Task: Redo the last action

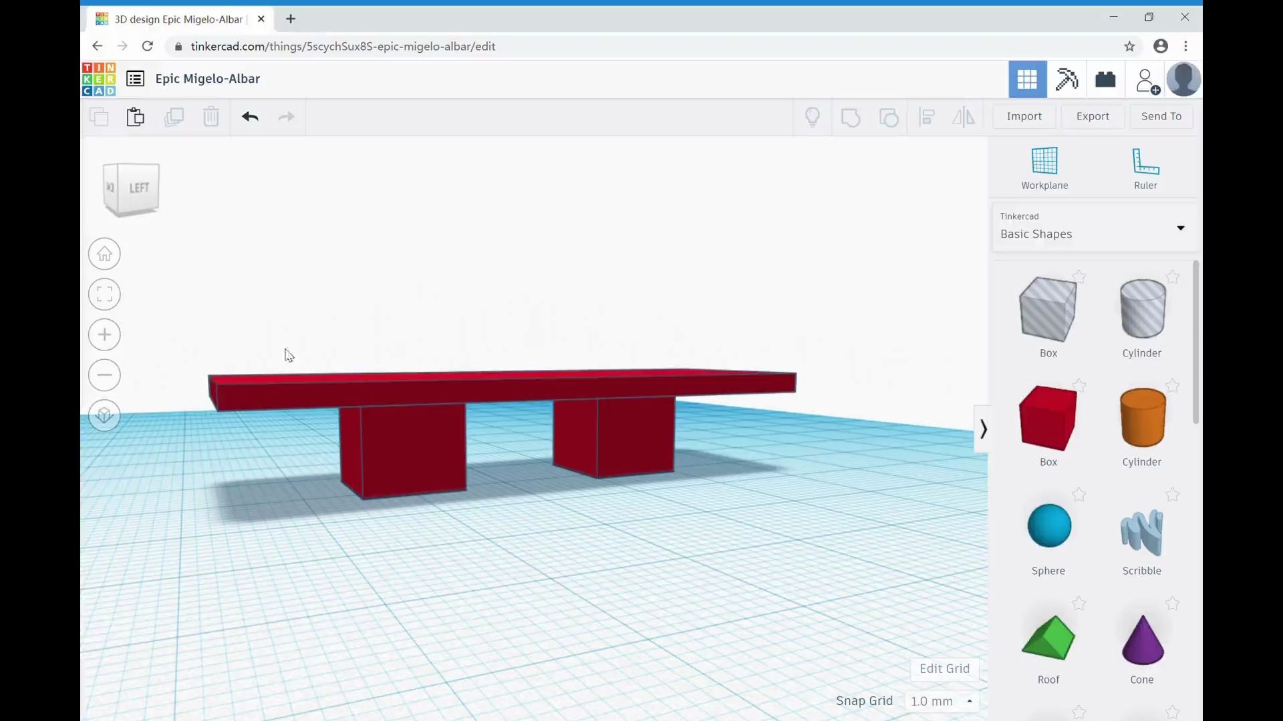Action: click(x=286, y=117)
